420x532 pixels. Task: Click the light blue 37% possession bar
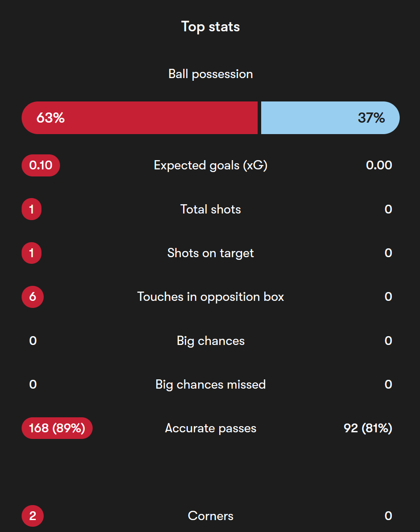tap(330, 118)
